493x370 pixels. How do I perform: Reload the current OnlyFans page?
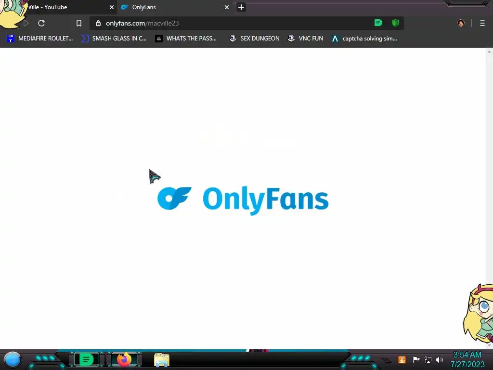point(41,23)
